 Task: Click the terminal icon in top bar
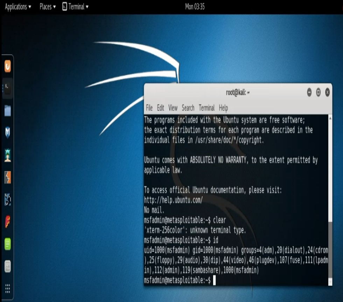pos(64,7)
